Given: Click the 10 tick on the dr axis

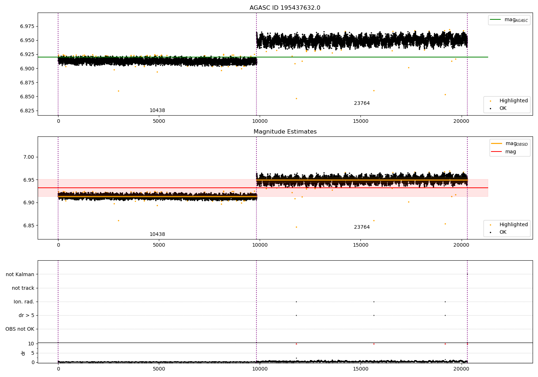Looking at the screenshot, I should (x=31, y=344).
